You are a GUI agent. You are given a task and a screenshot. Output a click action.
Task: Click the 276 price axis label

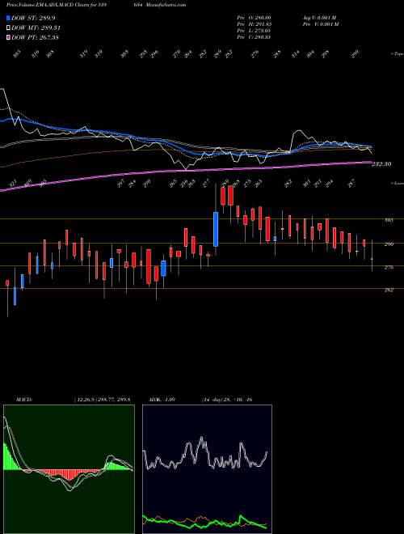coord(389,267)
